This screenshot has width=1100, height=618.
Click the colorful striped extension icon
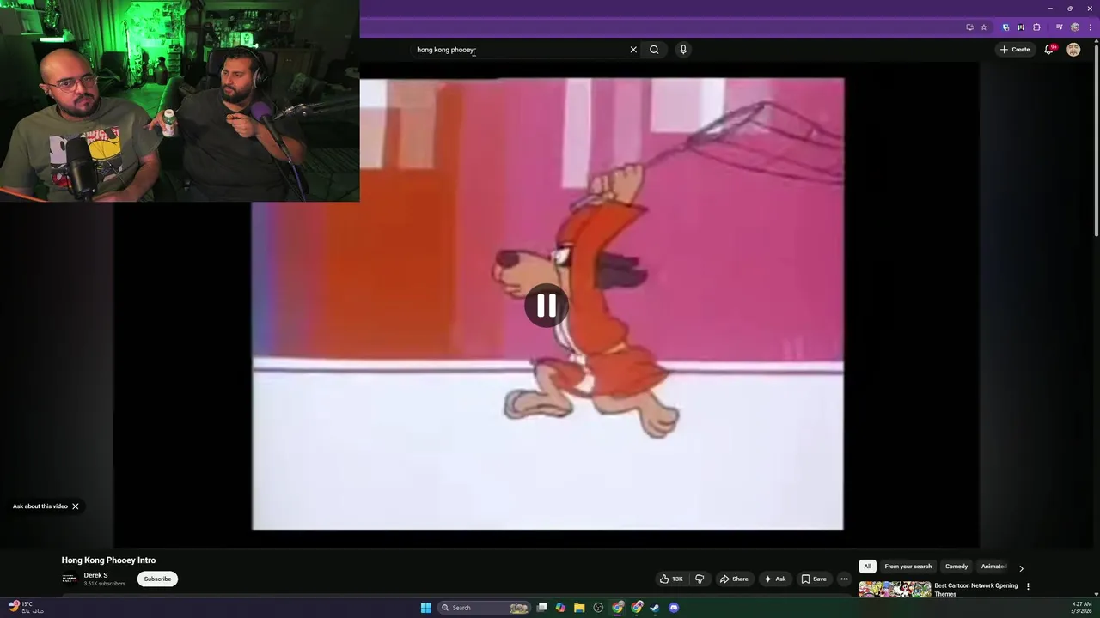[1020, 27]
